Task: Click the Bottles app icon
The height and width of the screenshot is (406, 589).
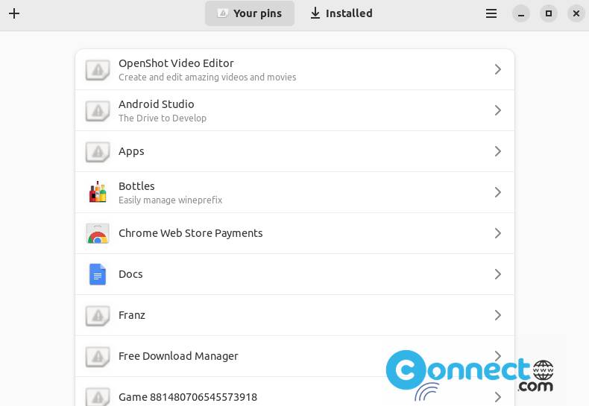Action: coord(98,192)
